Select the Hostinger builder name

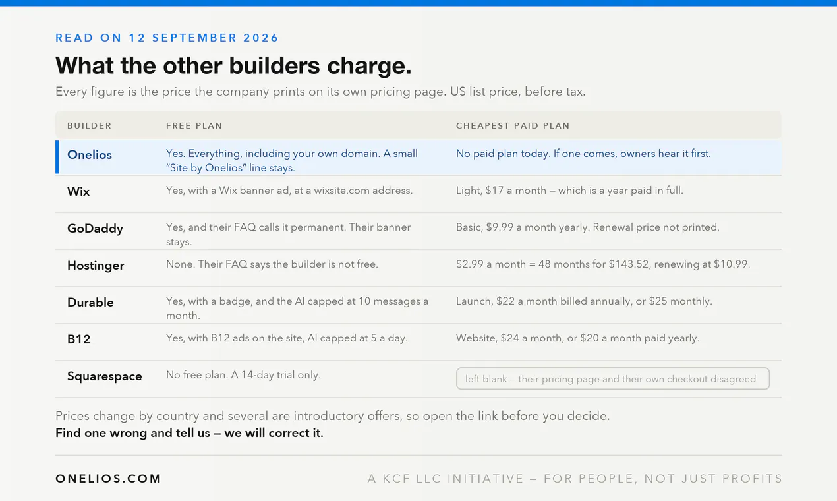coord(96,266)
